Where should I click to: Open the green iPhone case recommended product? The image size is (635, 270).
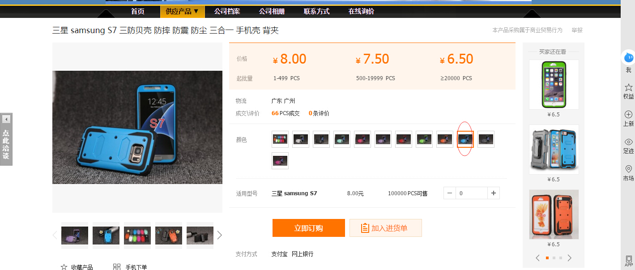click(x=554, y=85)
